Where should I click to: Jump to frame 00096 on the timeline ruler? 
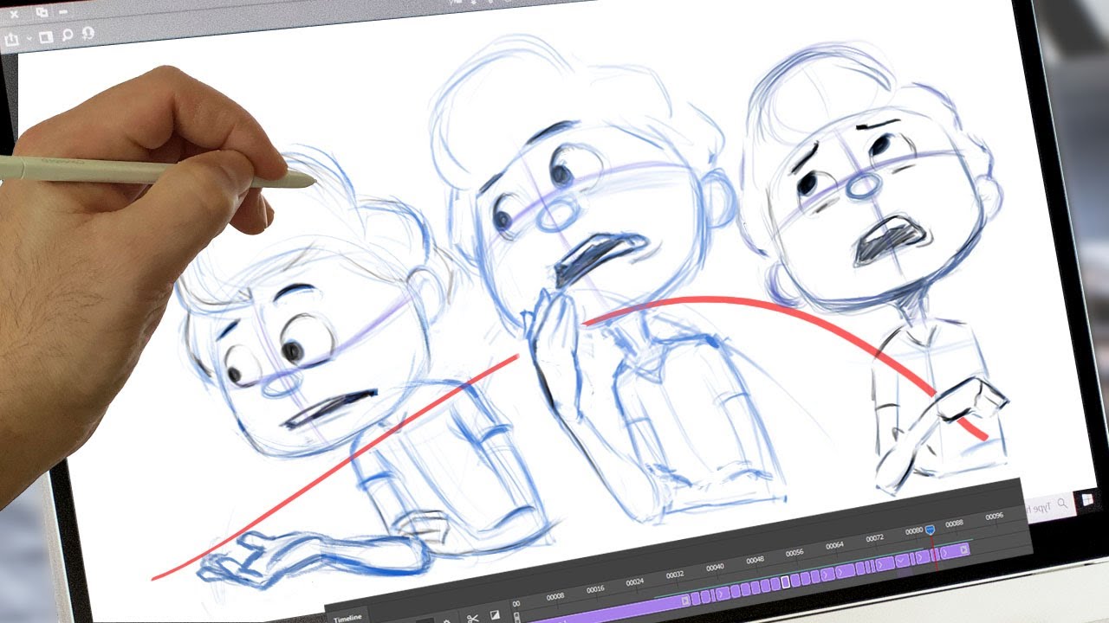click(x=994, y=517)
